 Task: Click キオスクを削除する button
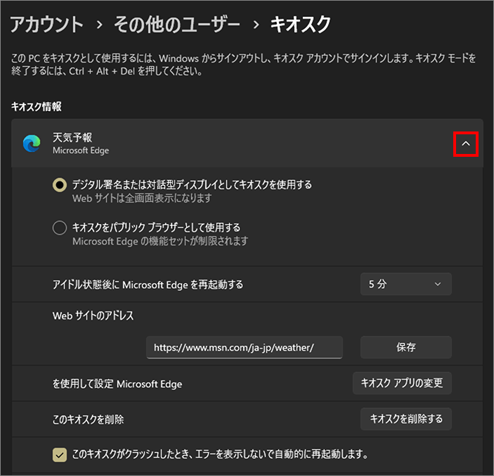(x=405, y=419)
